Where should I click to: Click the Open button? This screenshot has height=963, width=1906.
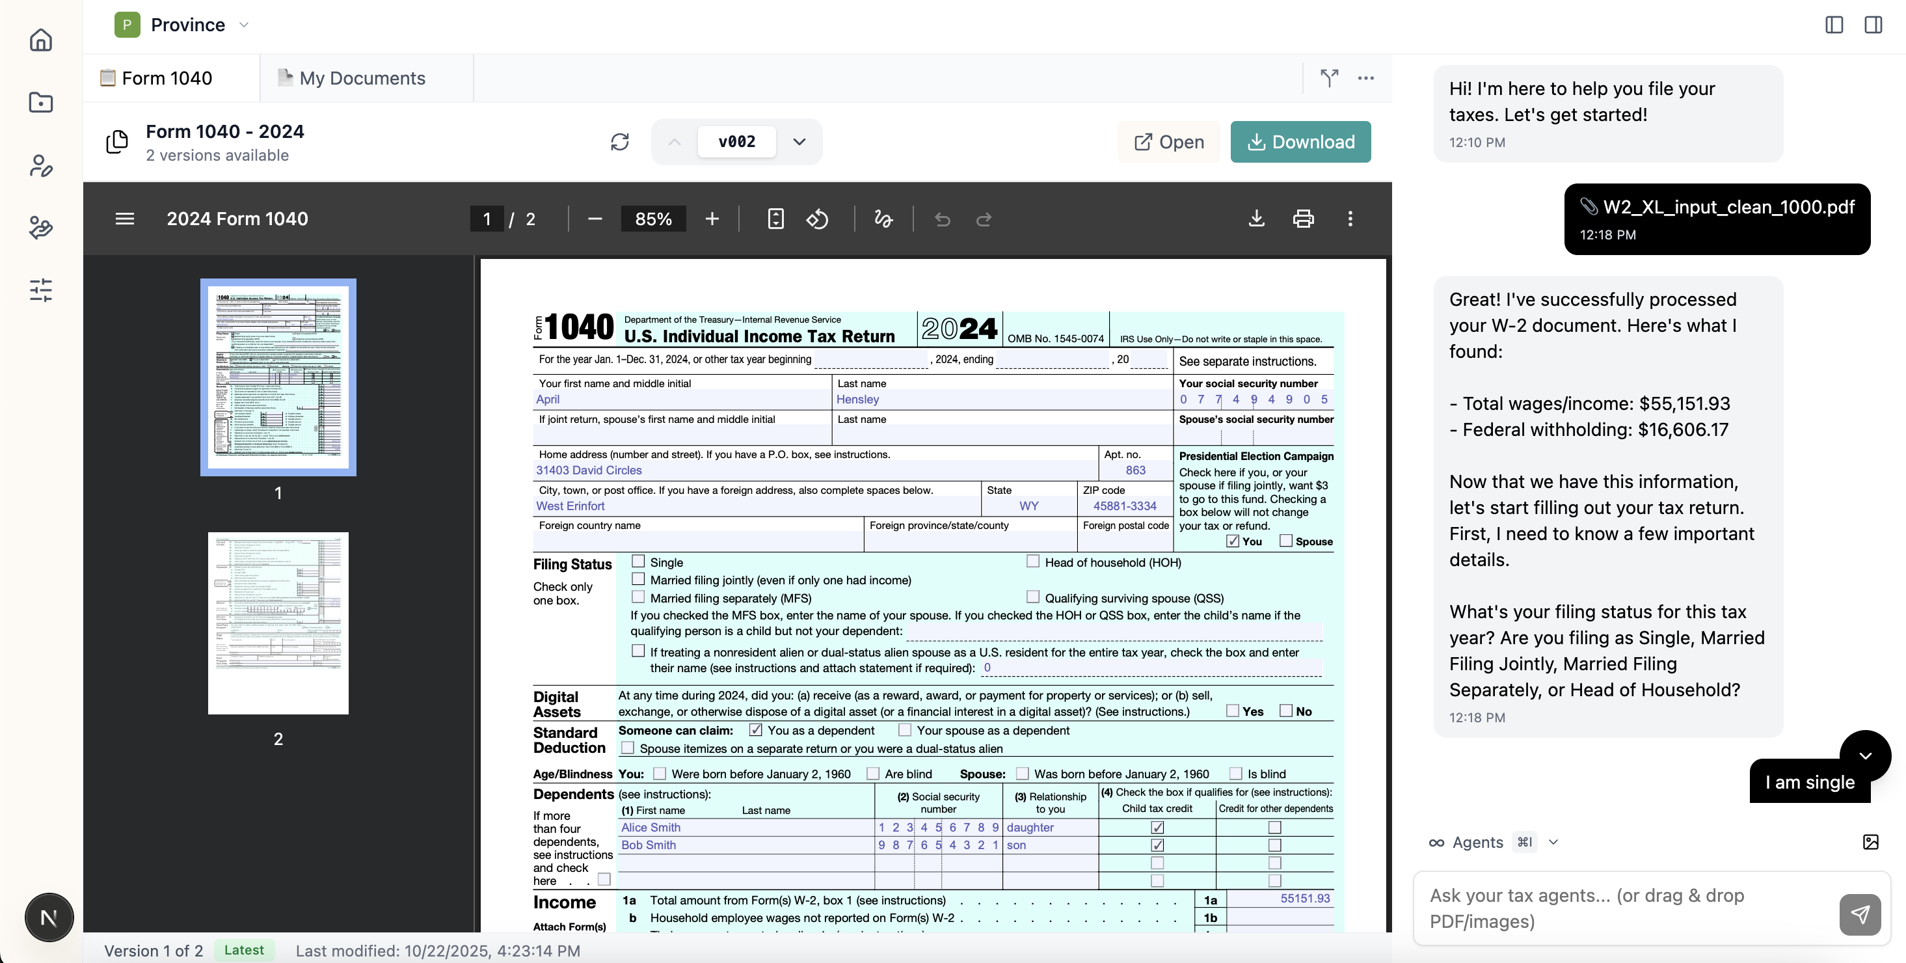pyautogui.click(x=1169, y=141)
